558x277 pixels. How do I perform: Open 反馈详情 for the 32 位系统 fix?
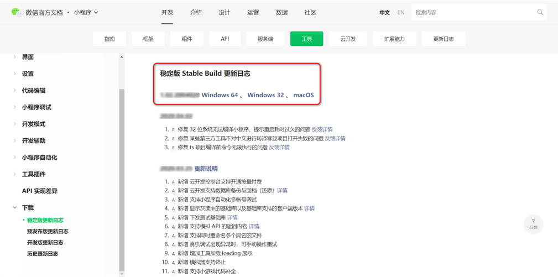322,129
